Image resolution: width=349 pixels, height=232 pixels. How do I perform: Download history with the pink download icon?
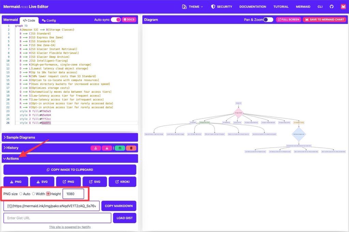[x=107, y=148]
